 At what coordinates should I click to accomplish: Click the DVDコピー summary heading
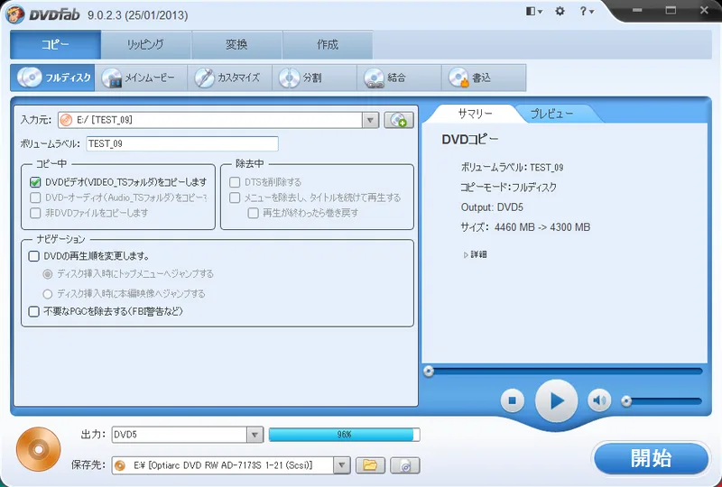point(469,140)
